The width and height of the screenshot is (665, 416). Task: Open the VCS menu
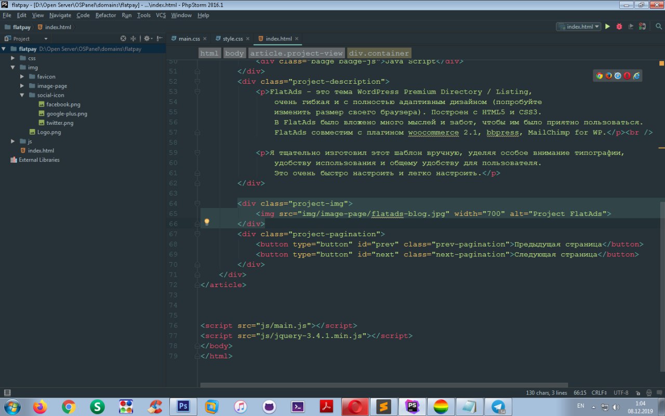click(161, 15)
